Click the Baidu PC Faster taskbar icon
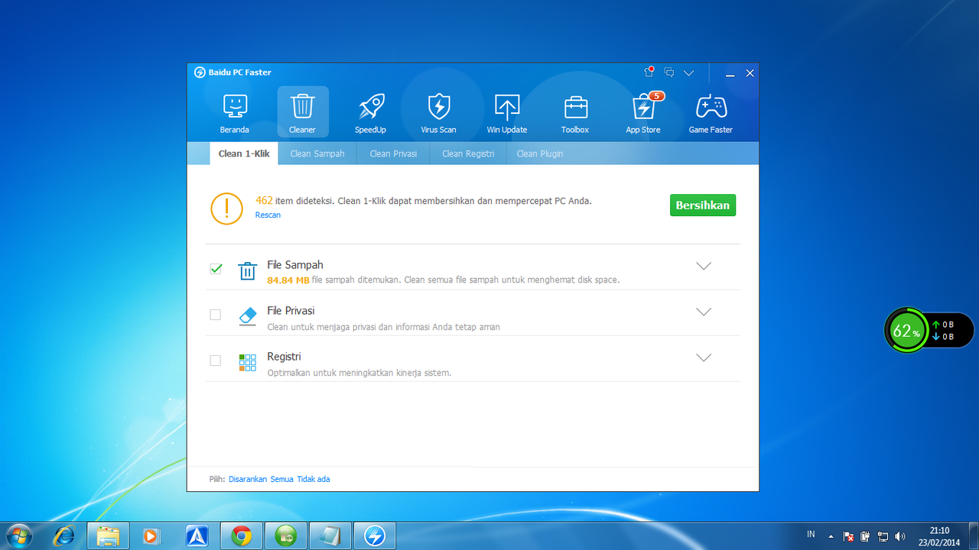979x550 pixels. pos(375,536)
